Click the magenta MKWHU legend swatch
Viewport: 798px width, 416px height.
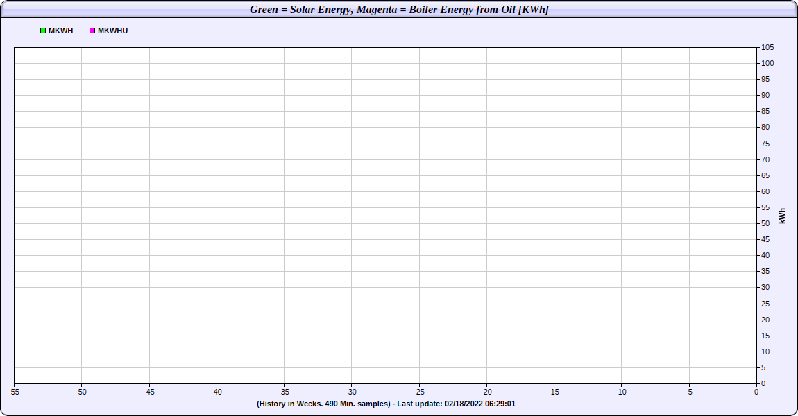tap(92, 31)
